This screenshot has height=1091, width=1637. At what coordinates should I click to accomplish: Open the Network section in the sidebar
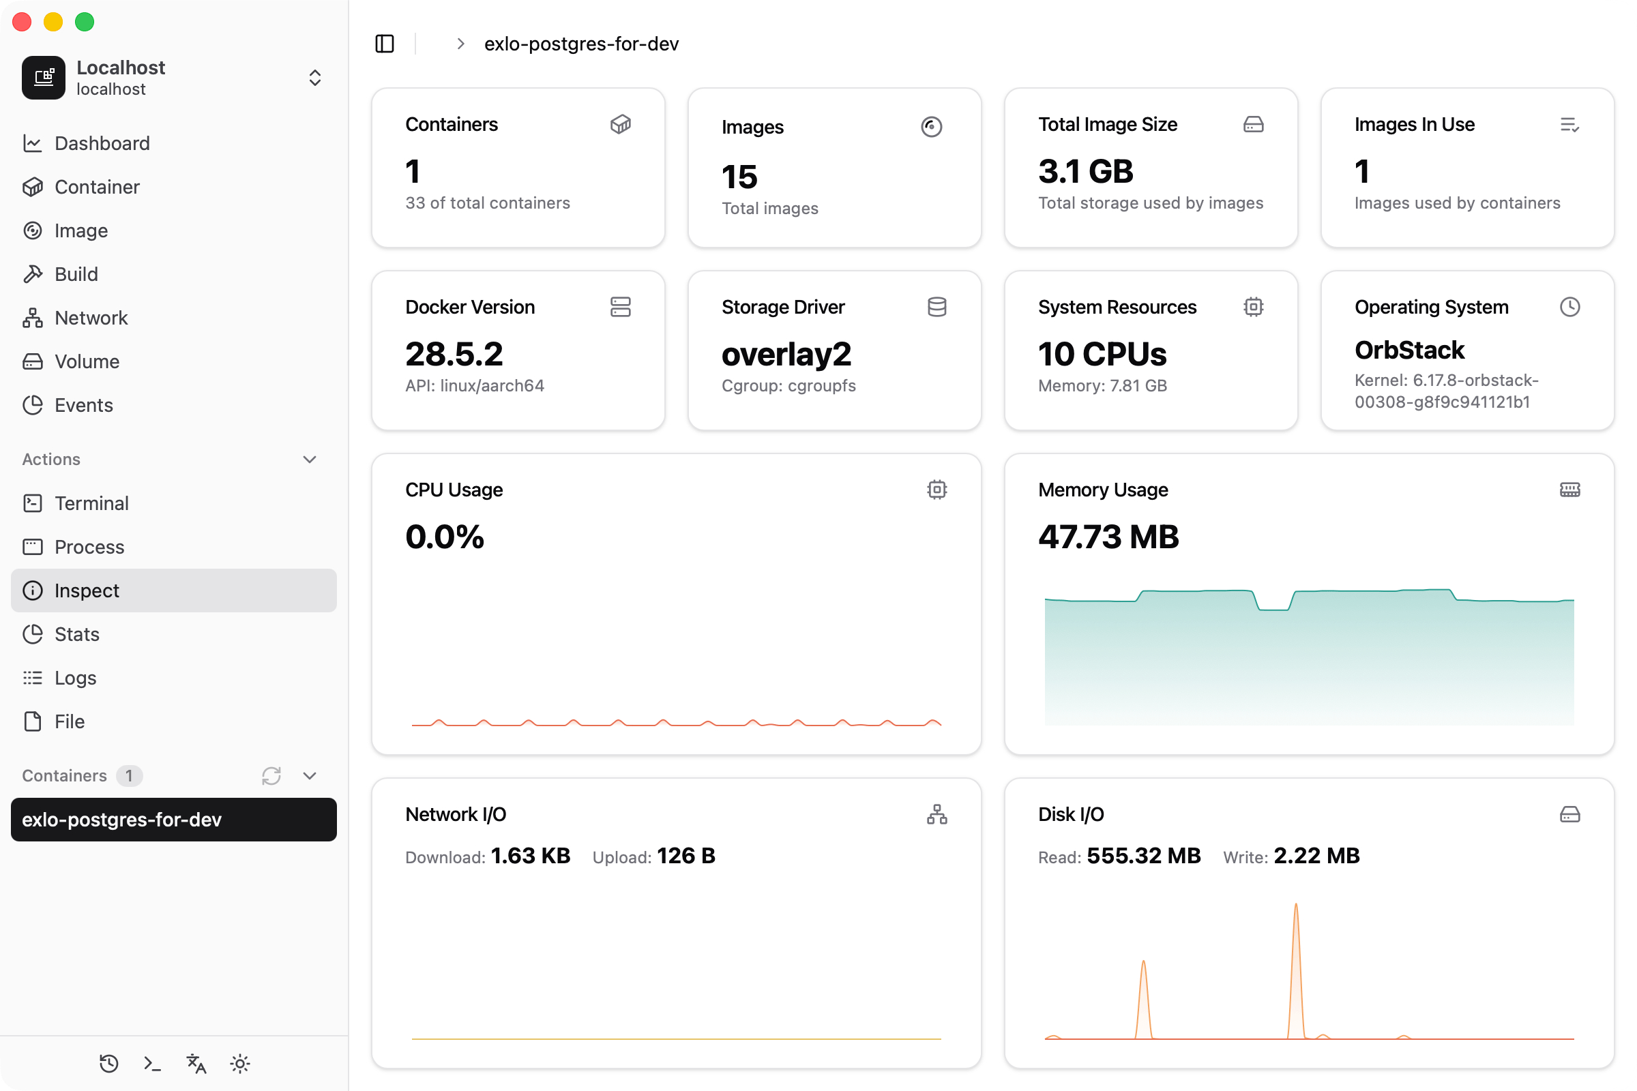91,317
